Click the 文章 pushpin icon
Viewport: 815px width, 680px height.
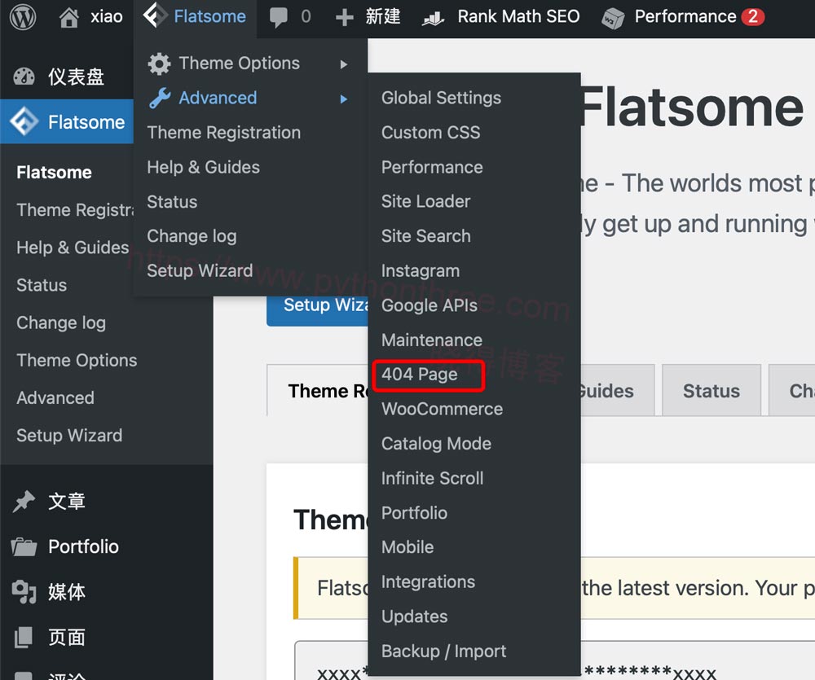(x=24, y=502)
